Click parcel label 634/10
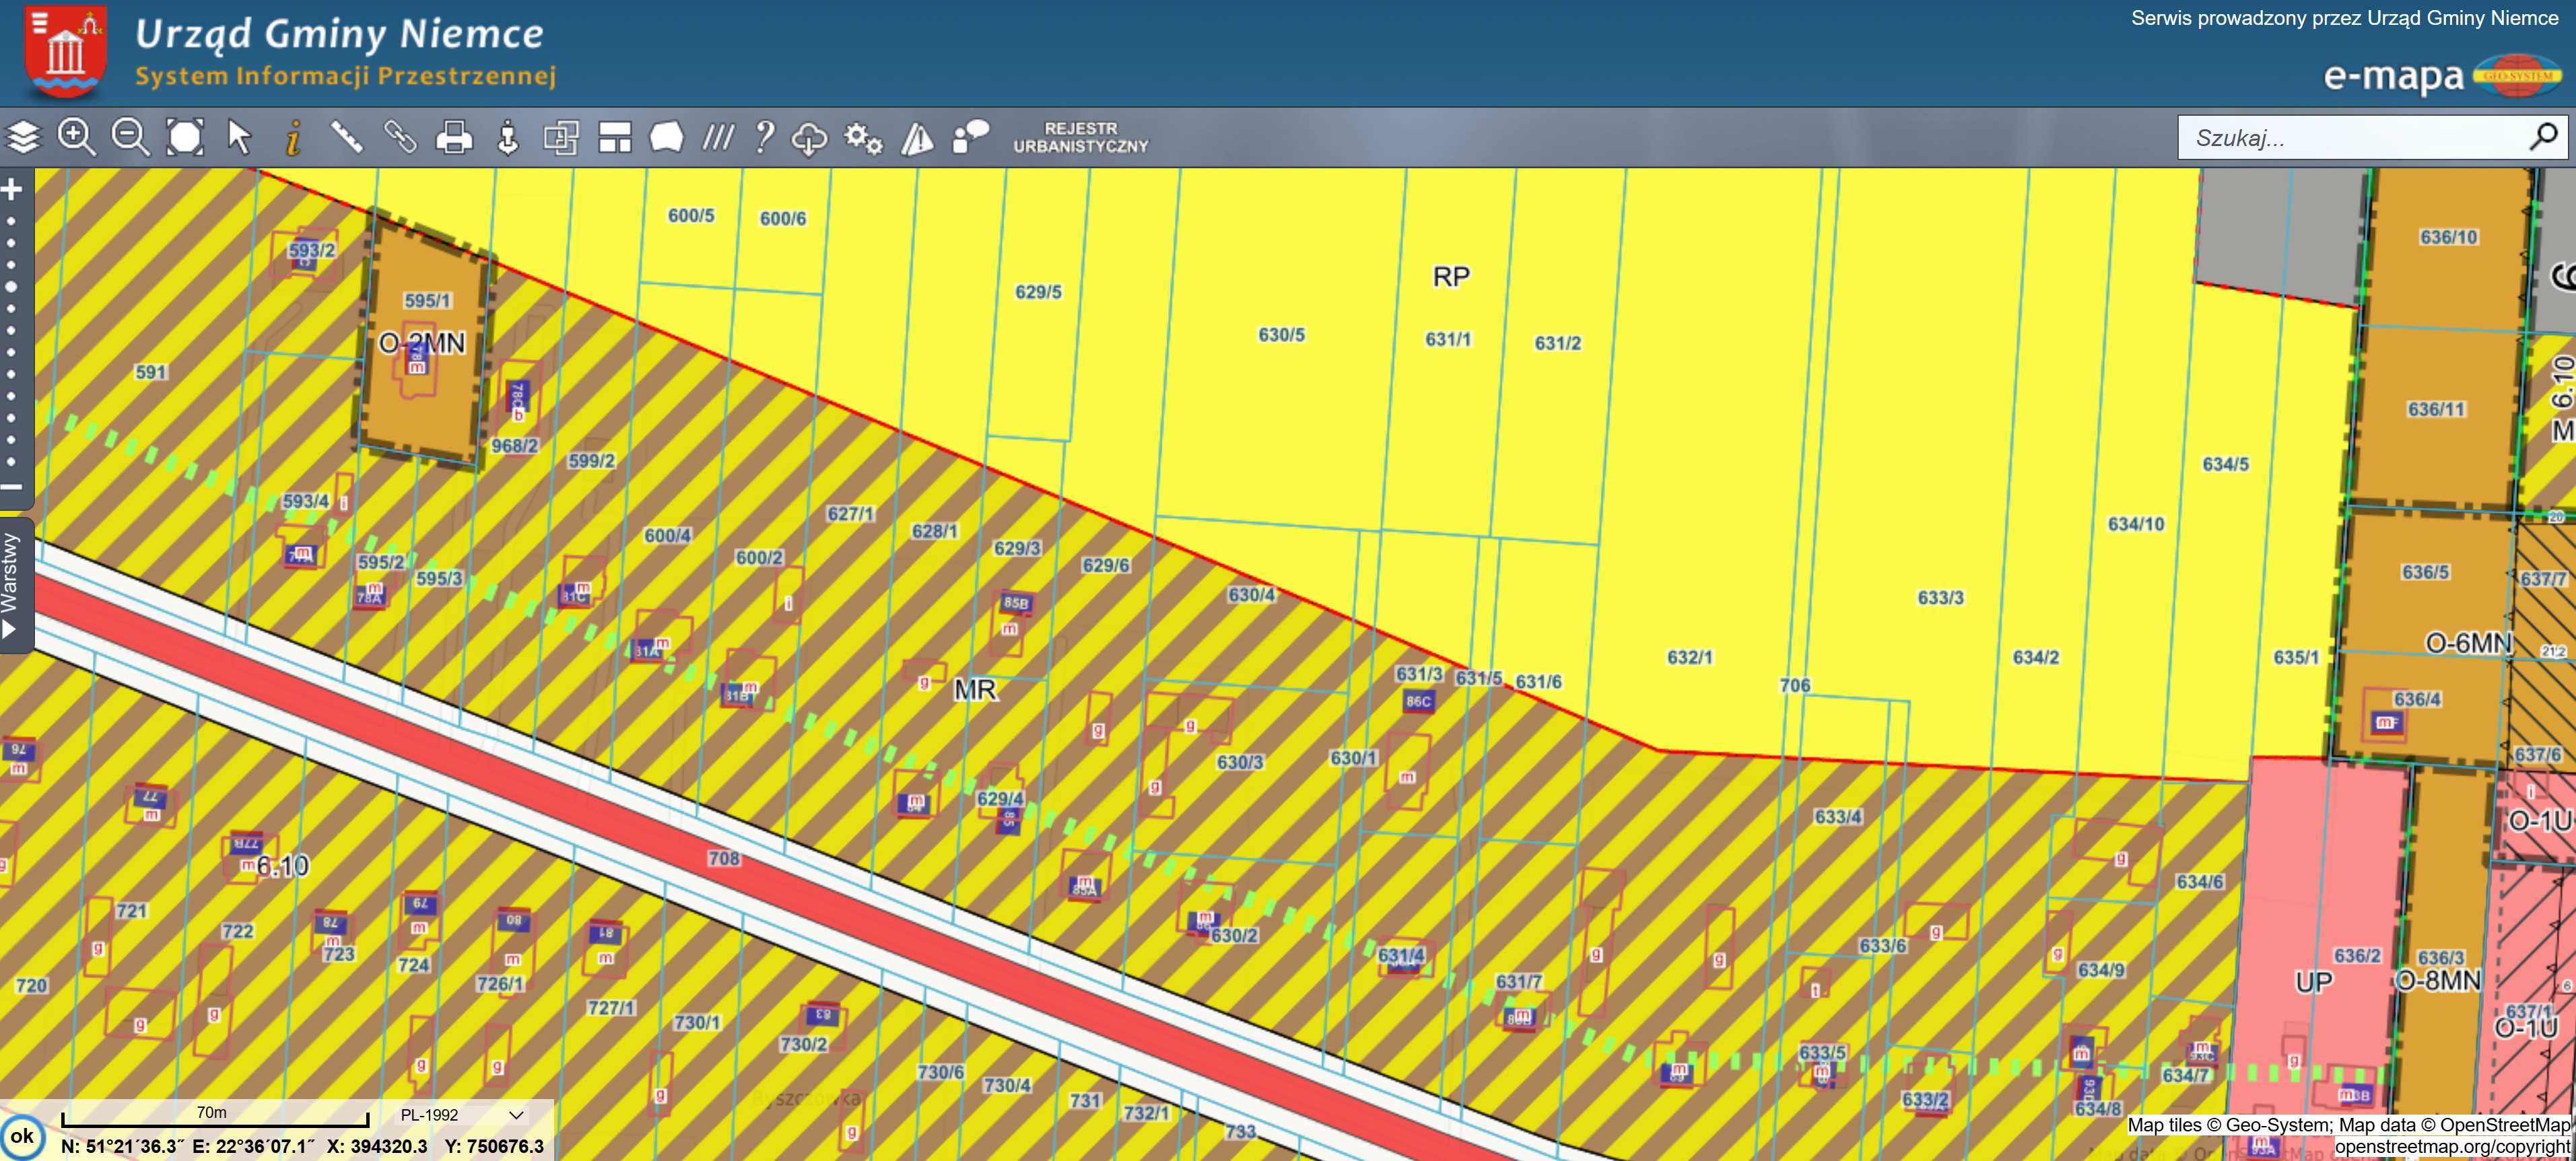The width and height of the screenshot is (2576, 1161). 2135,524
